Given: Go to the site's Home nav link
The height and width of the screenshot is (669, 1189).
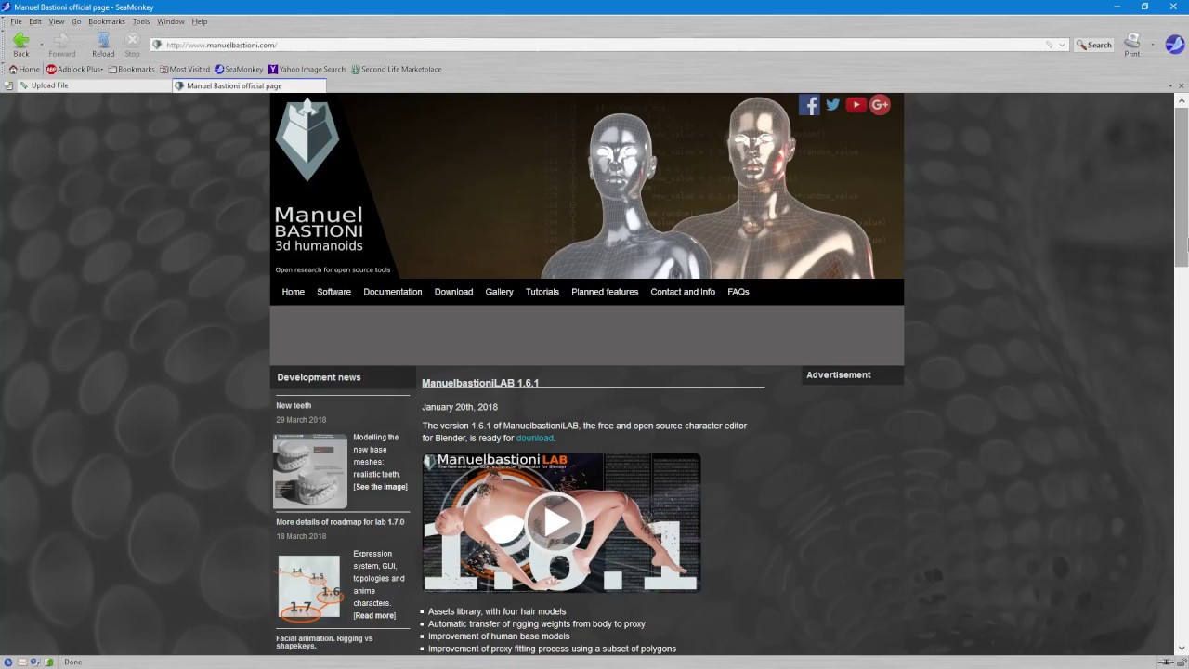Looking at the screenshot, I should (294, 292).
